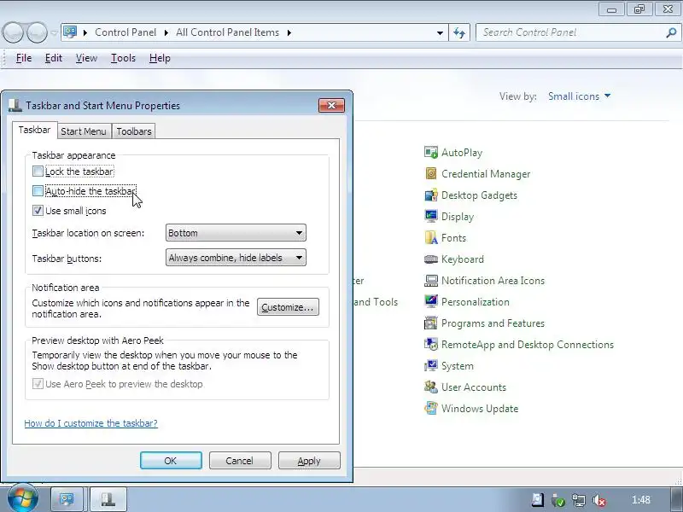Click the Cancel button
Viewport: 683px width, 512px height.
click(x=240, y=460)
